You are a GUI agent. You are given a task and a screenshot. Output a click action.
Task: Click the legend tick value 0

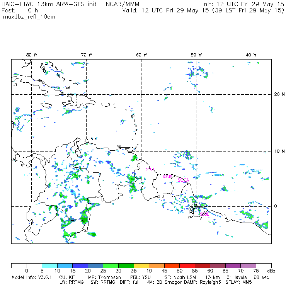[x=27, y=271]
